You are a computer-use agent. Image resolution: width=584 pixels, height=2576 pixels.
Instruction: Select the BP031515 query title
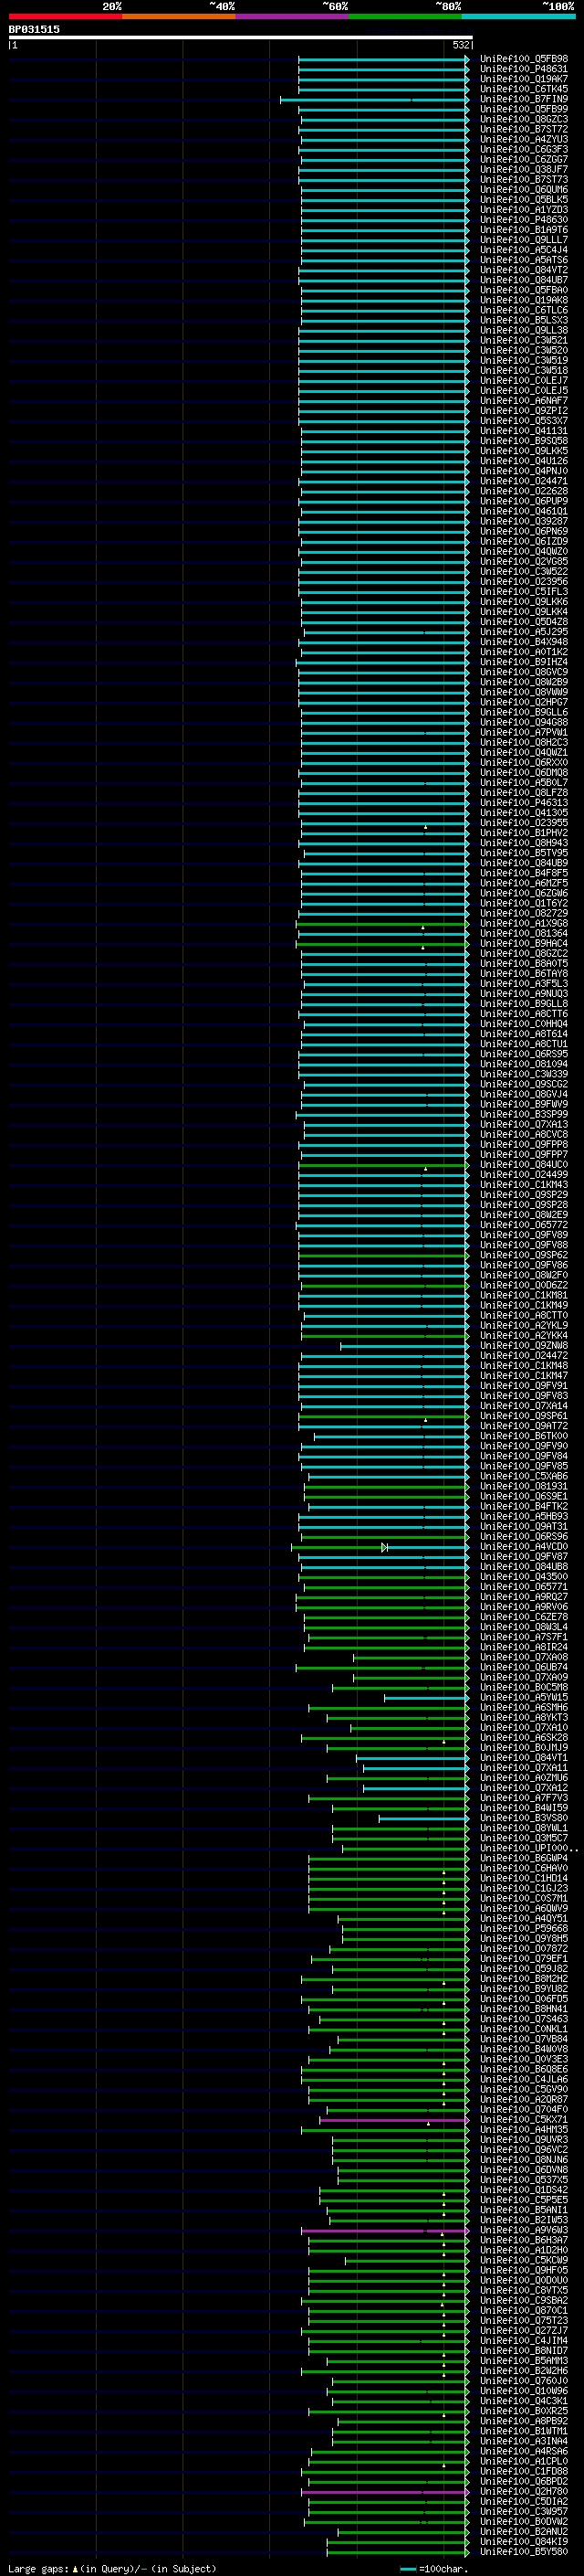tap(34, 29)
